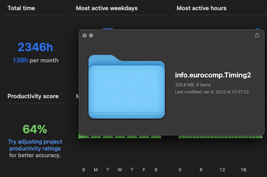This screenshot has height=177, width=267.
Task: Click the Productivity score section header
Action: (33, 96)
